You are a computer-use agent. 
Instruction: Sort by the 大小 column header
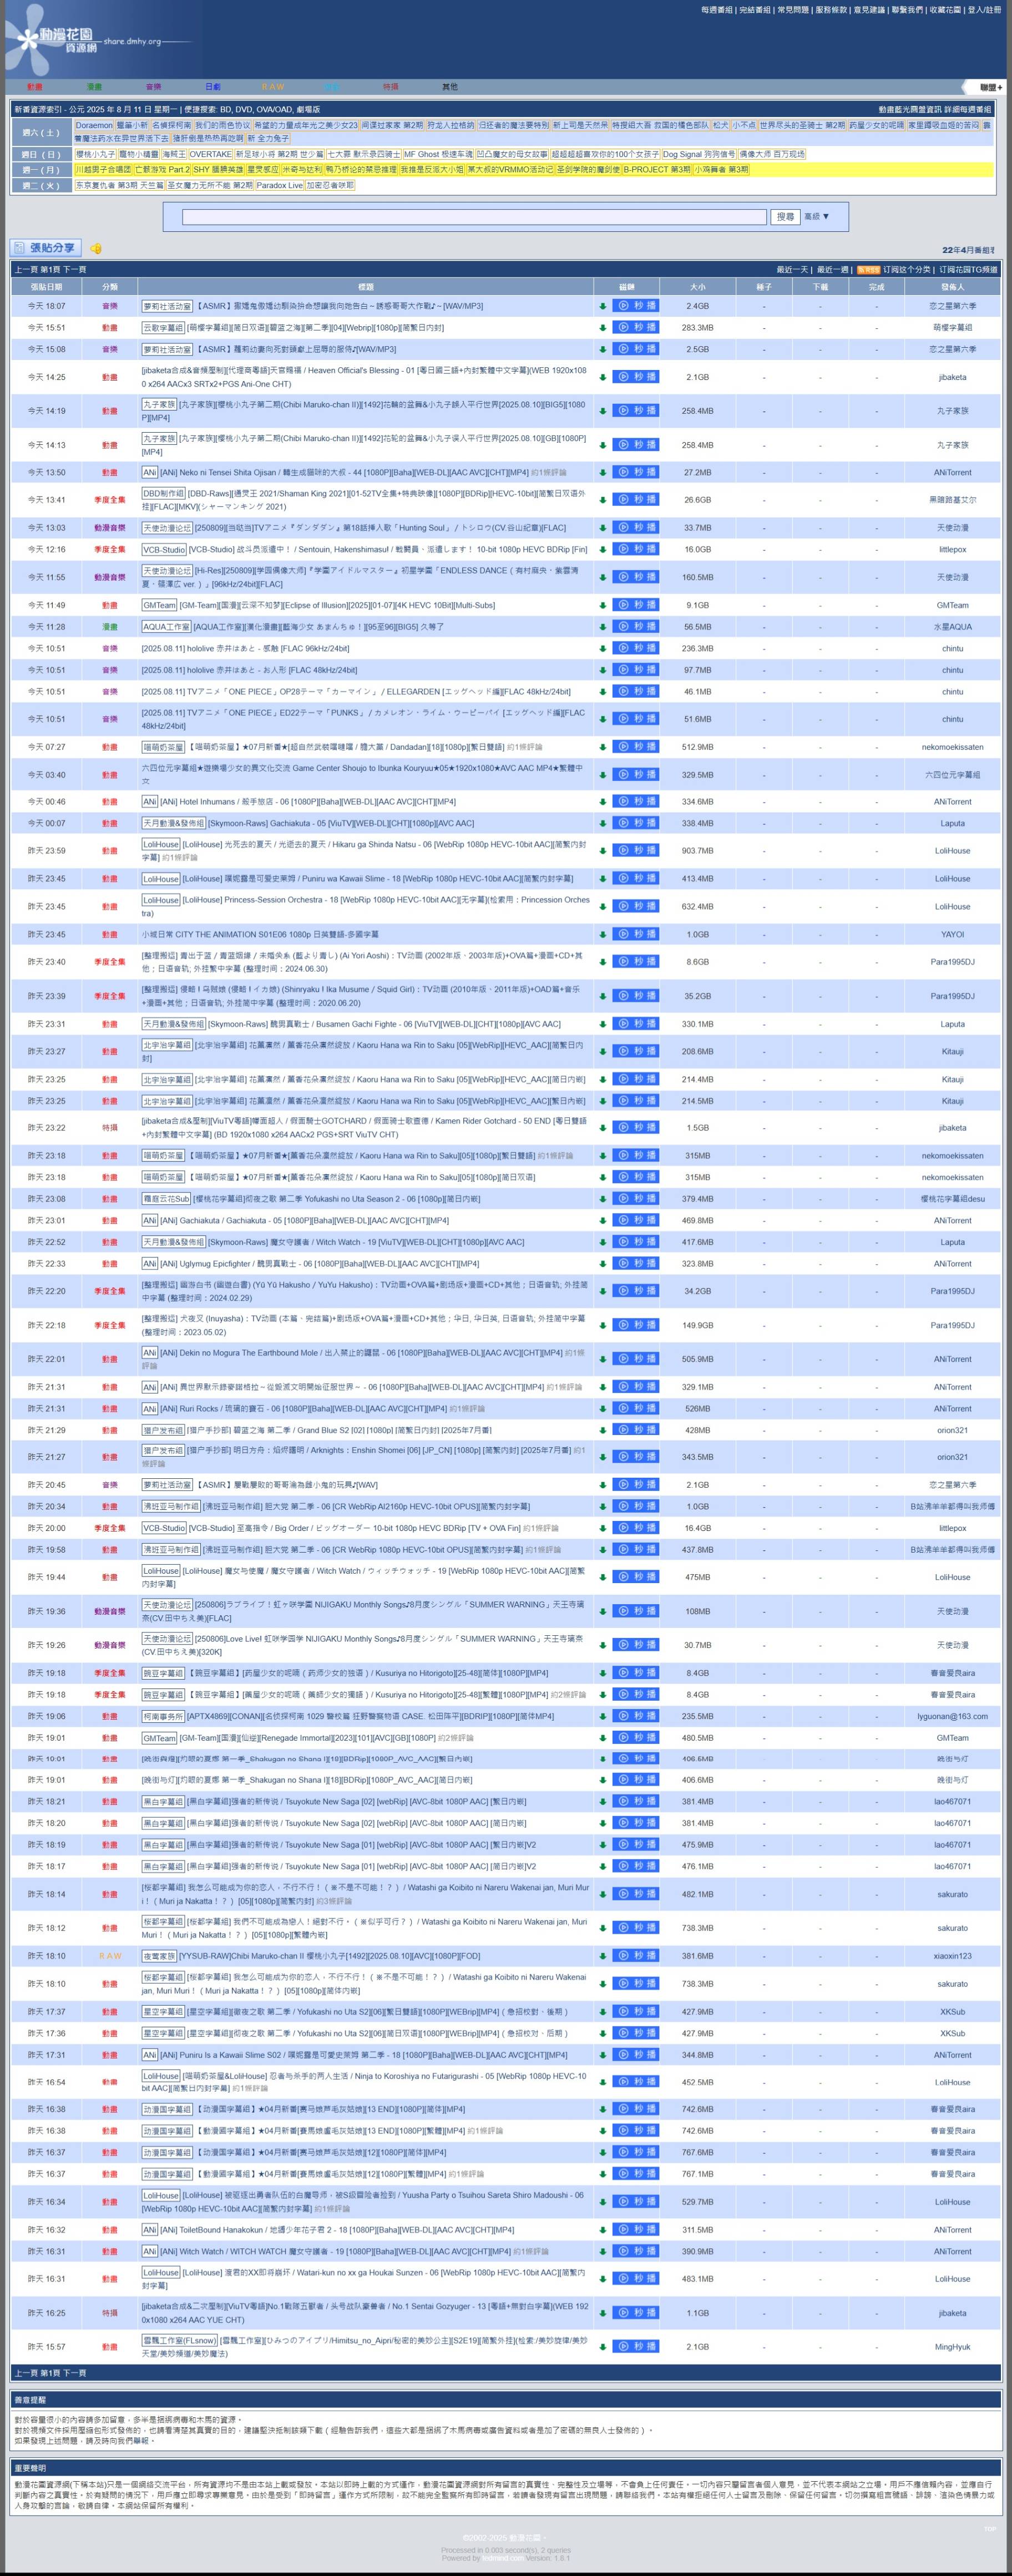pyautogui.click(x=697, y=287)
